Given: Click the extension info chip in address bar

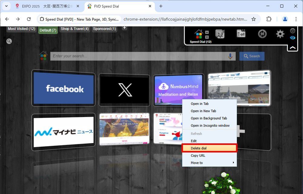Looking at the screenshot, I should [79, 19].
